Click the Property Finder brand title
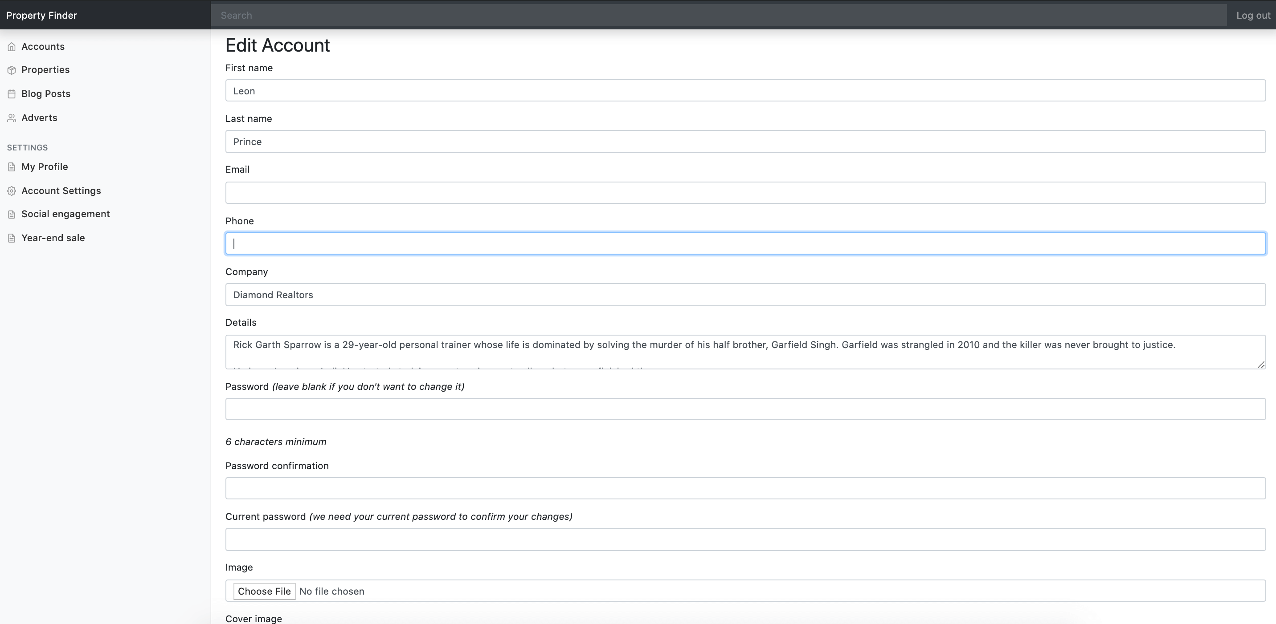The height and width of the screenshot is (624, 1276). (x=41, y=15)
